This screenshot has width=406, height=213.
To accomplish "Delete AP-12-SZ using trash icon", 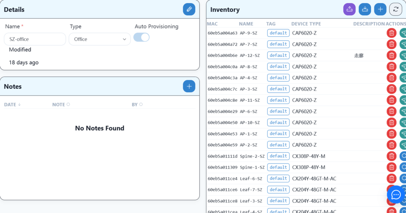I will [x=391, y=56].
